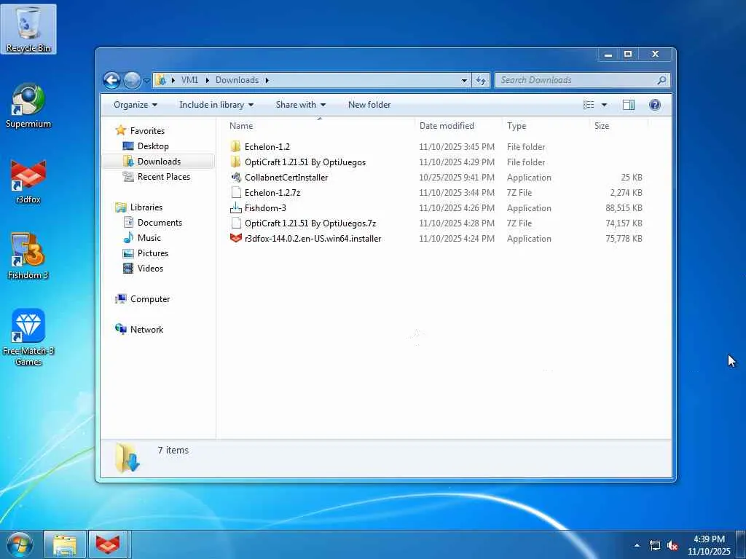Sort by the Size column header
The image size is (746, 559).
tap(619, 126)
